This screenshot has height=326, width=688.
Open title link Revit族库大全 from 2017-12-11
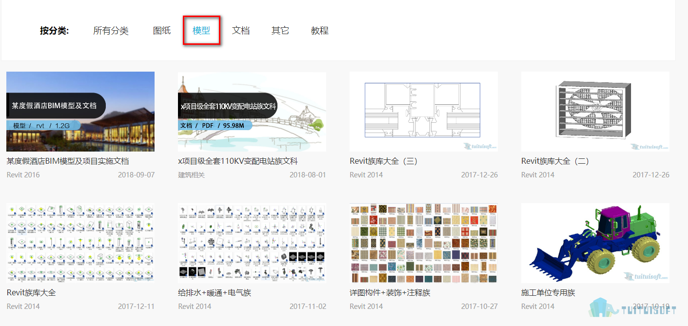[x=31, y=293]
